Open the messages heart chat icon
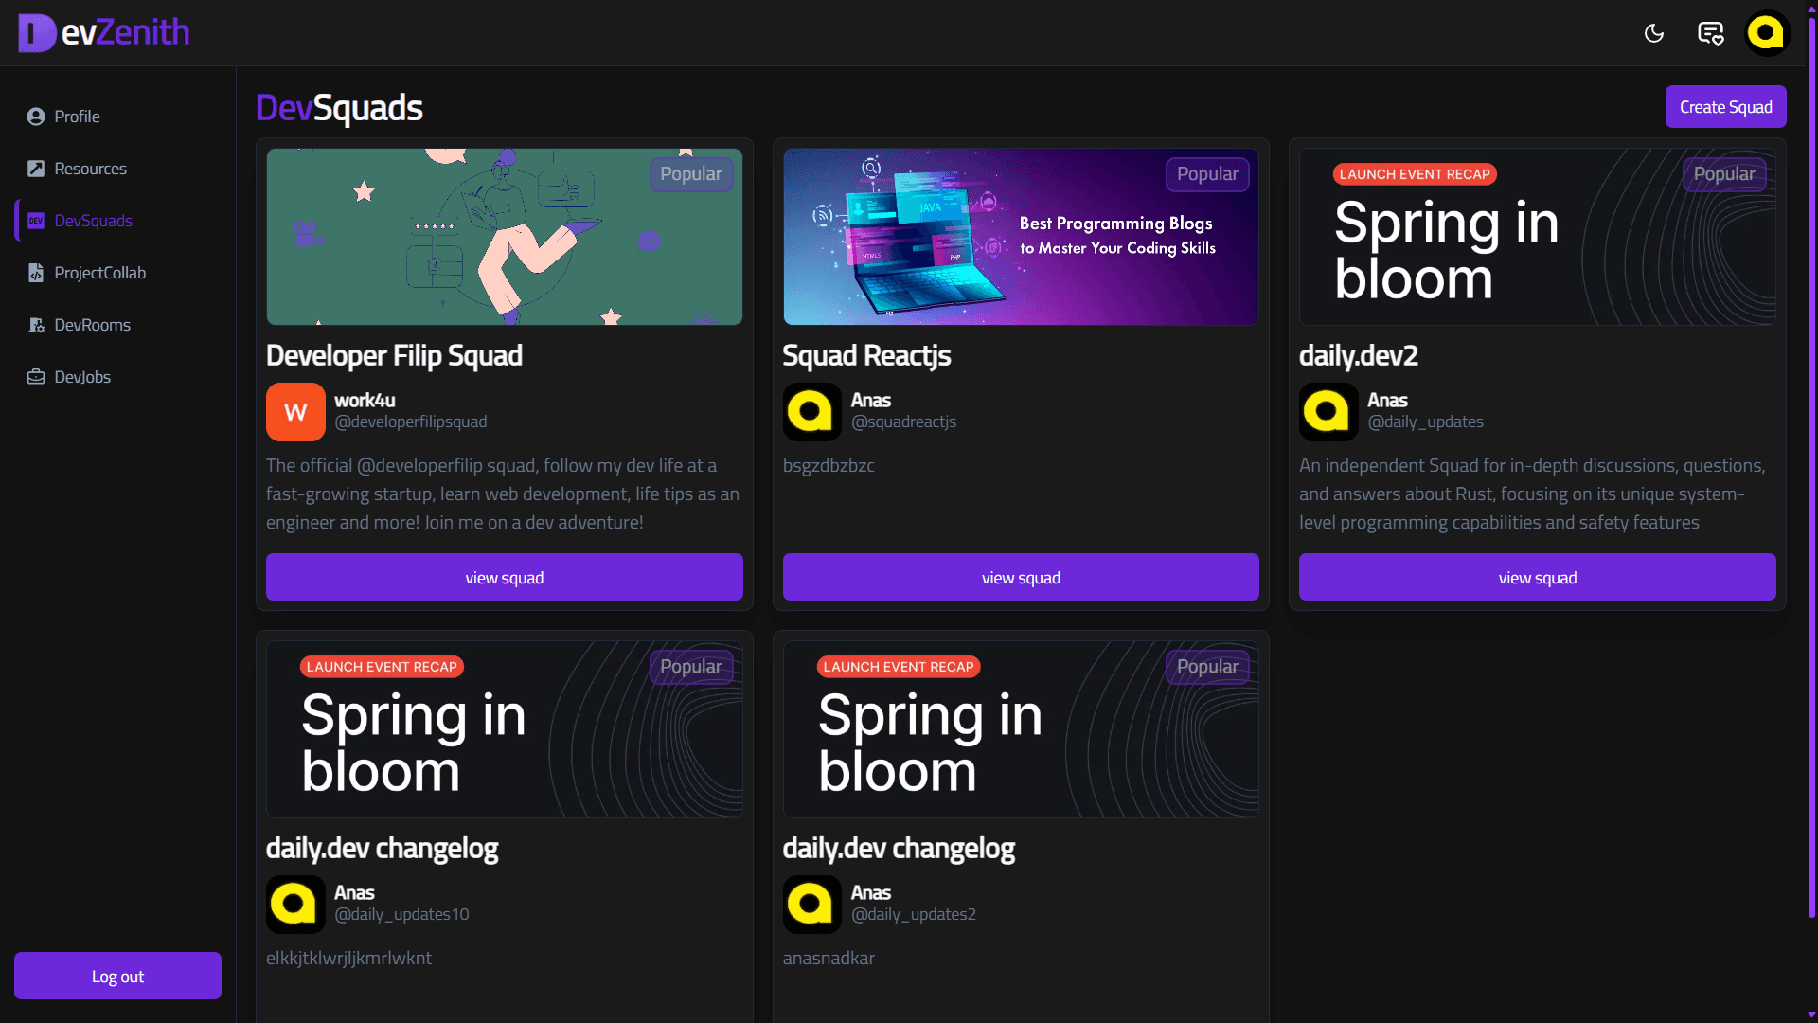The height and width of the screenshot is (1023, 1818). [1710, 33]
